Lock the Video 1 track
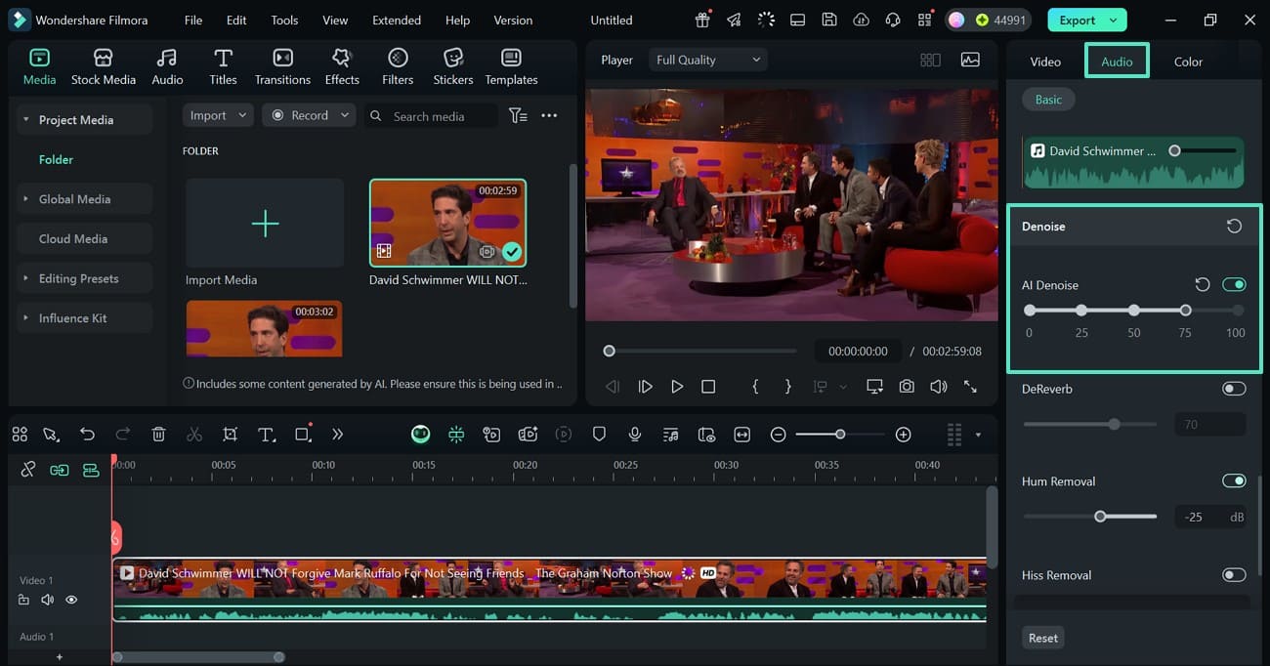 tap(23, 600)
